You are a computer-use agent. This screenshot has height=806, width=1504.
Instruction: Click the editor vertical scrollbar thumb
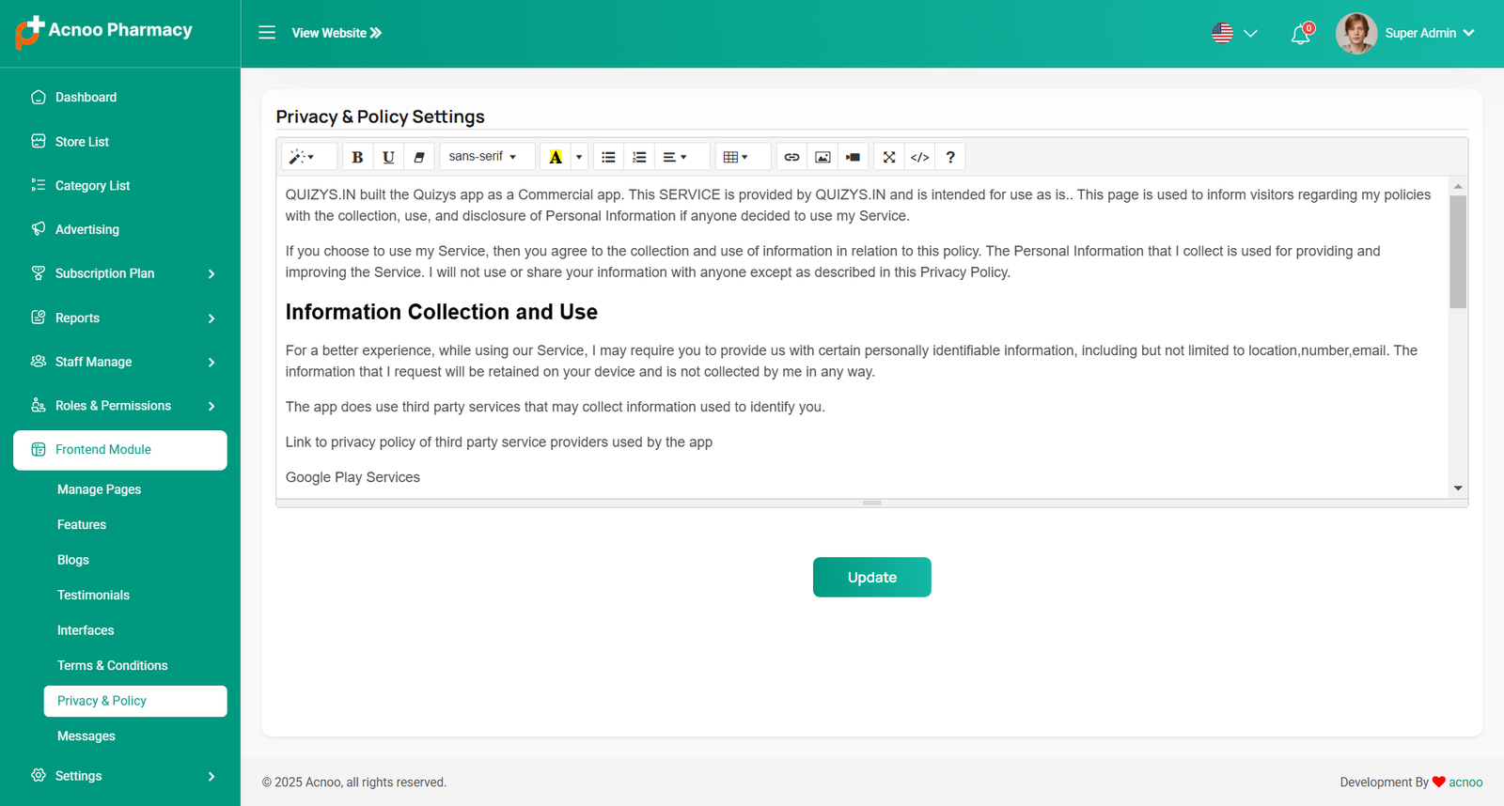(x=1458, y=252)
